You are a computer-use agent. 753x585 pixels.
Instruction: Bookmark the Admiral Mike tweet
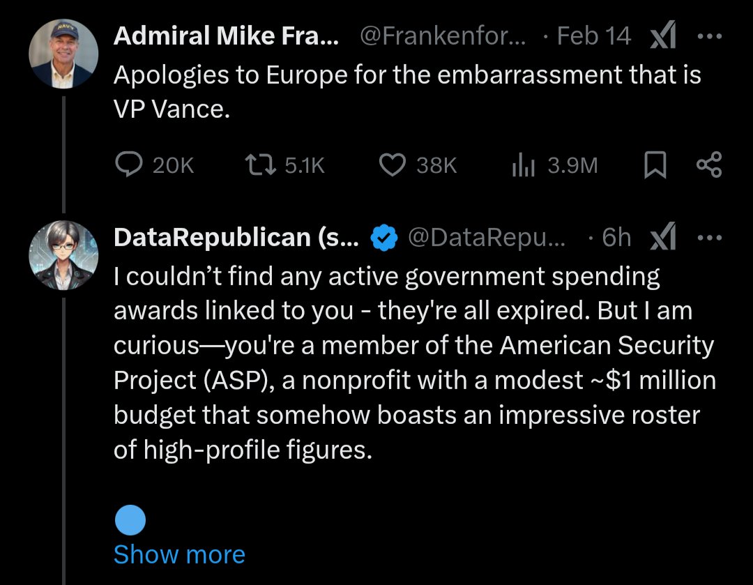(655, 165)
